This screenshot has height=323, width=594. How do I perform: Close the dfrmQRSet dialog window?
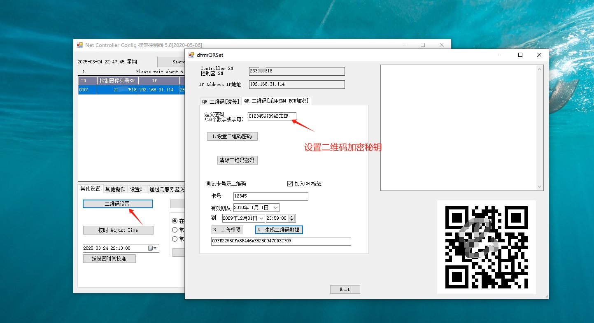pyautogui.click(x=539, y=55)
